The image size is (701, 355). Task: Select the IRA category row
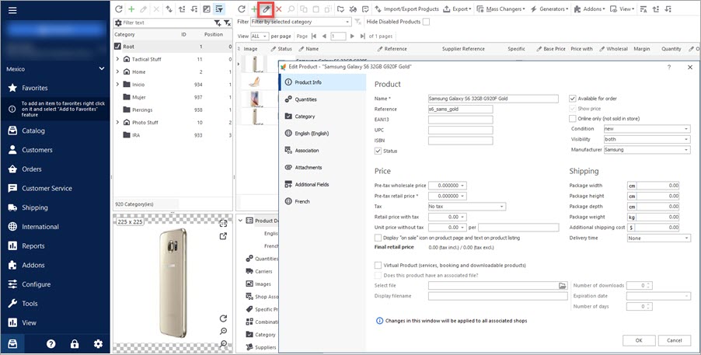pos(173,134)
